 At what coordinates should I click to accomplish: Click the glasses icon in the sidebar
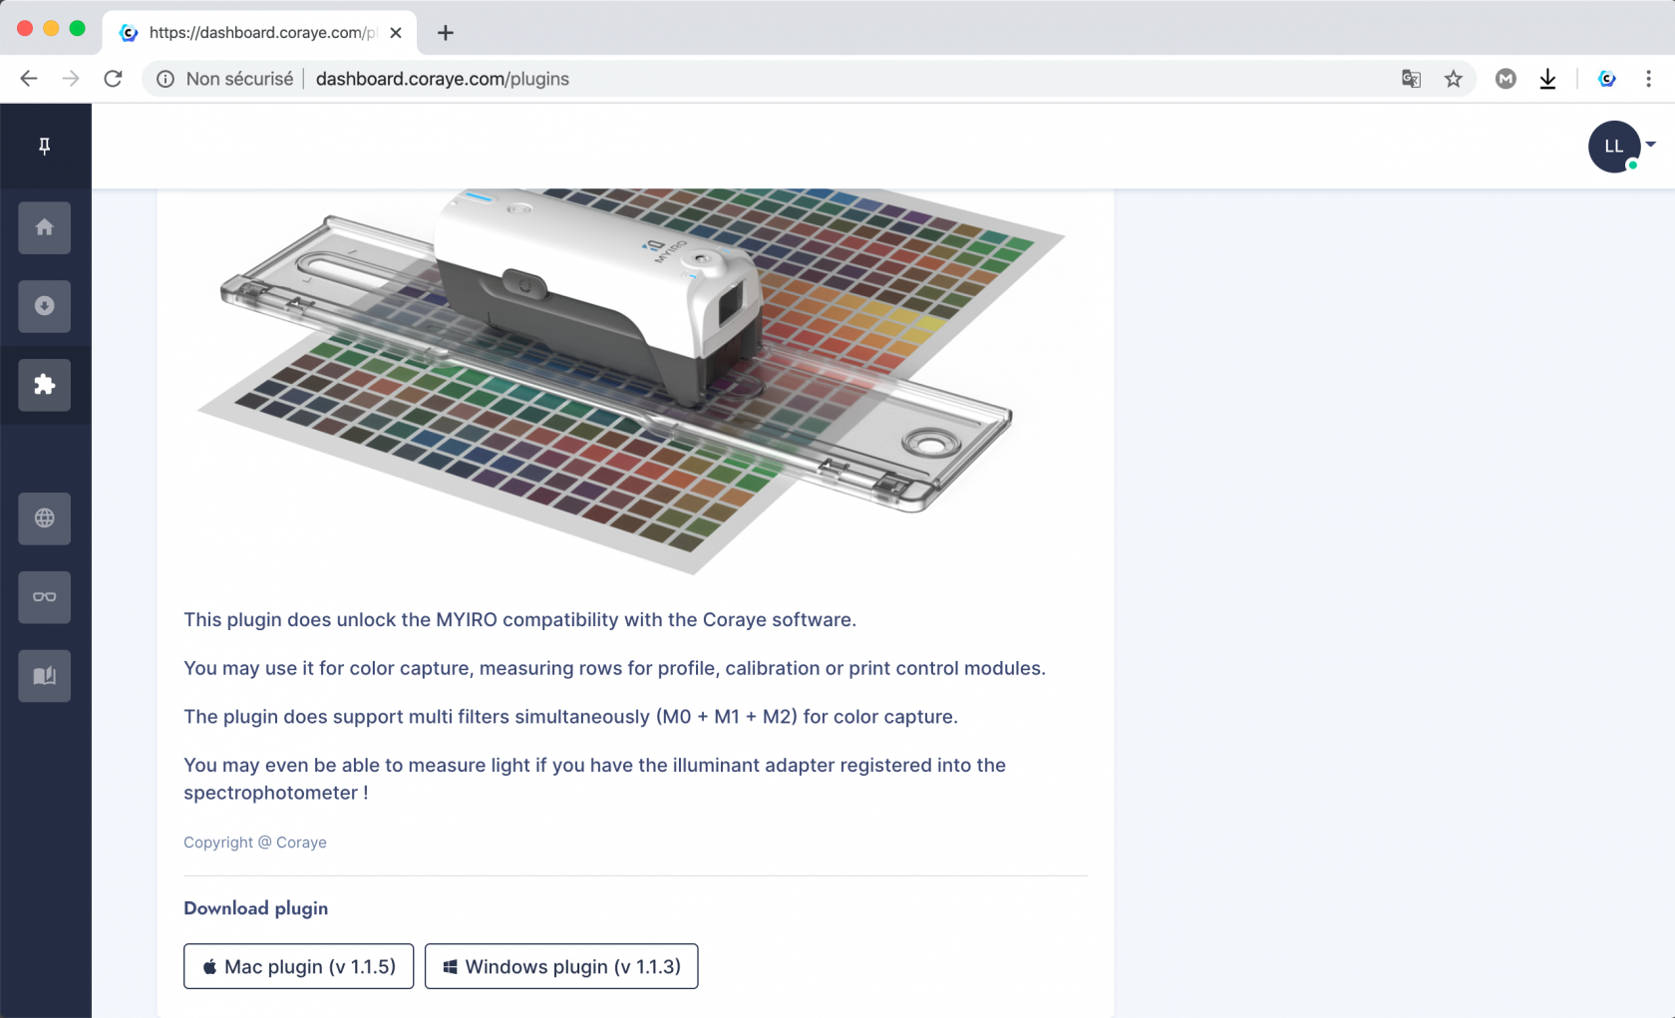44,597
